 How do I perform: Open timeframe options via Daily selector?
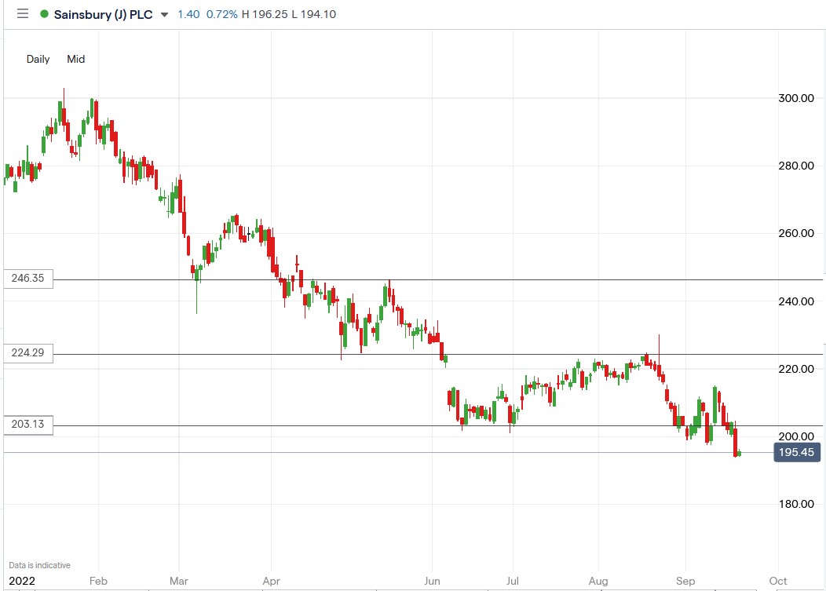tap(38, 59)
